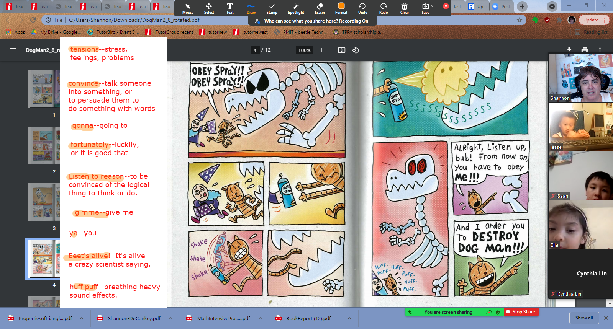The width and height of the screenshot is (613, 329).
Task: Close the annotation toolbar with red X
Action: (446, 6)
